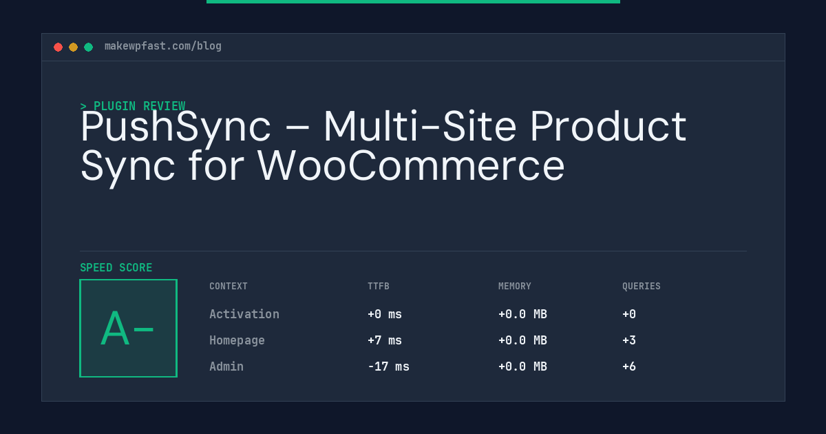
Task: Click the MEMORY column header
Action: point(515,287)
